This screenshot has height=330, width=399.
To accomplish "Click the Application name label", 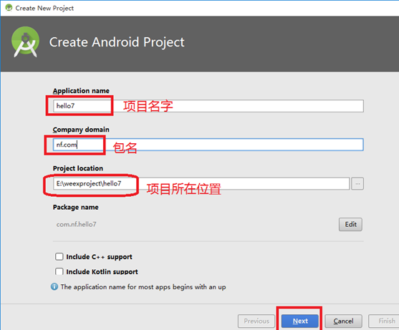I will click(81, 91).
